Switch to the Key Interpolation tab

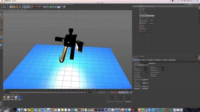pos(172,60)
